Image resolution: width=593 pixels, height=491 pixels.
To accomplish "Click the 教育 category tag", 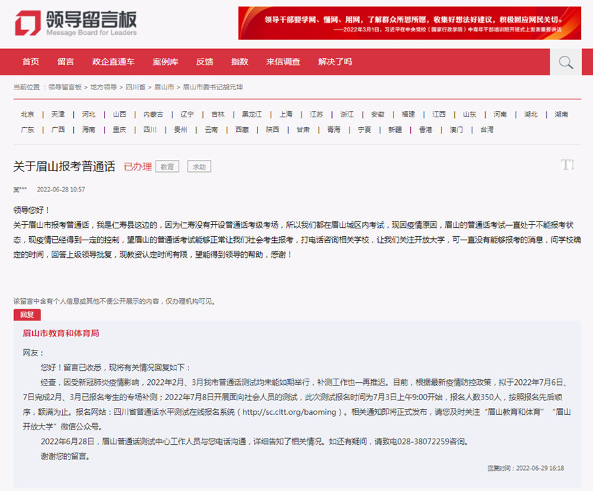I will pyautogui.click(x=167, y=166).
